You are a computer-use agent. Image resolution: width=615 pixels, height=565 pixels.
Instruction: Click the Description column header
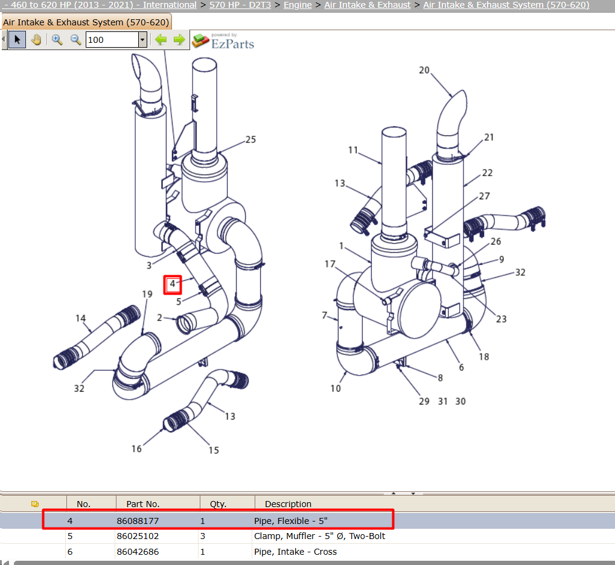pyautogui.click(x=288, y=504)
